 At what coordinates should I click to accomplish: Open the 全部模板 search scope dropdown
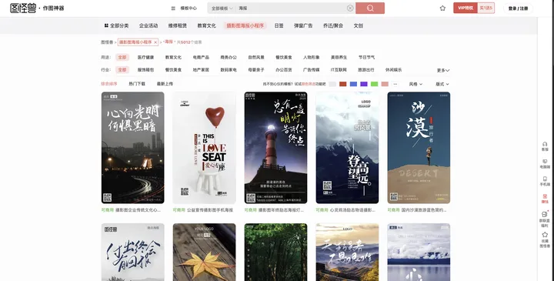222,8
